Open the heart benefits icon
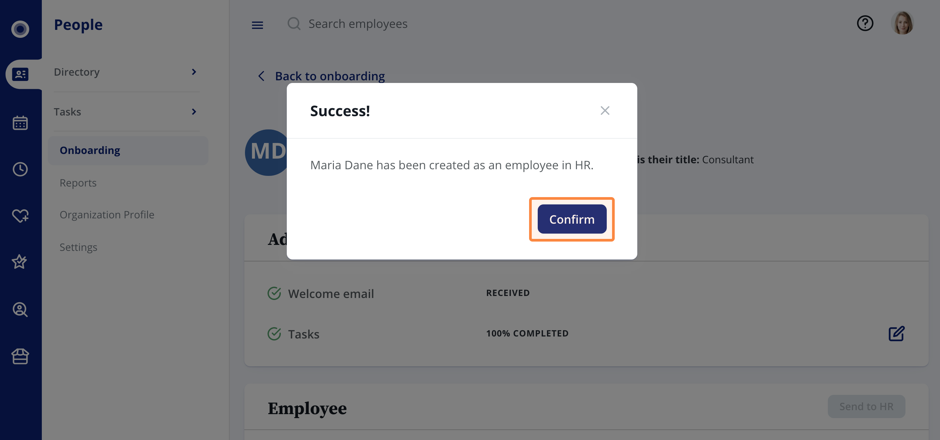 click(x=20, y=215)
